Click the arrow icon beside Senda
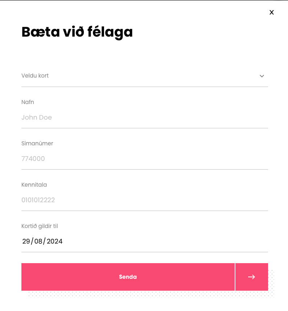 point(251,277)
